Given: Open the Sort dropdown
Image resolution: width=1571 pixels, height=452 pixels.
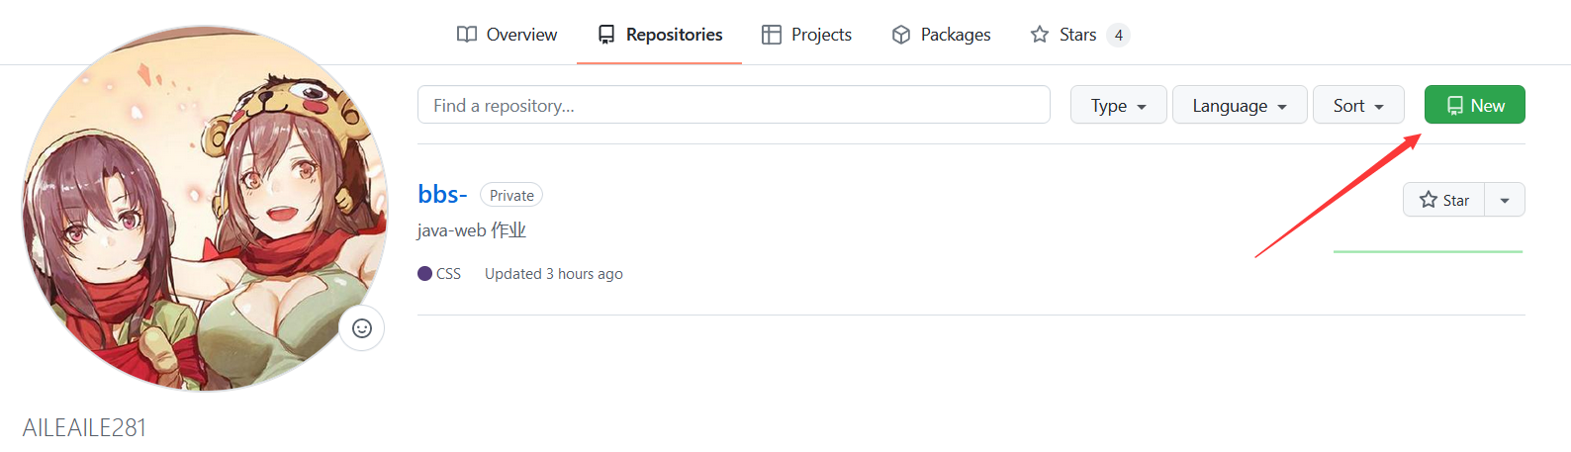Looking at the screenshot, I should click(1357, 105).
